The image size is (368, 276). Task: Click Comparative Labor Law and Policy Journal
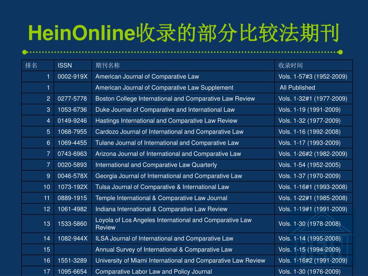pyautogui.click(x=154, y=272)
